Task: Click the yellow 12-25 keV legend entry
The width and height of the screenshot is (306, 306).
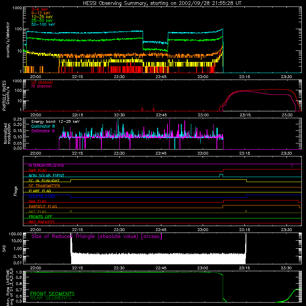Action: coord(42,17)
